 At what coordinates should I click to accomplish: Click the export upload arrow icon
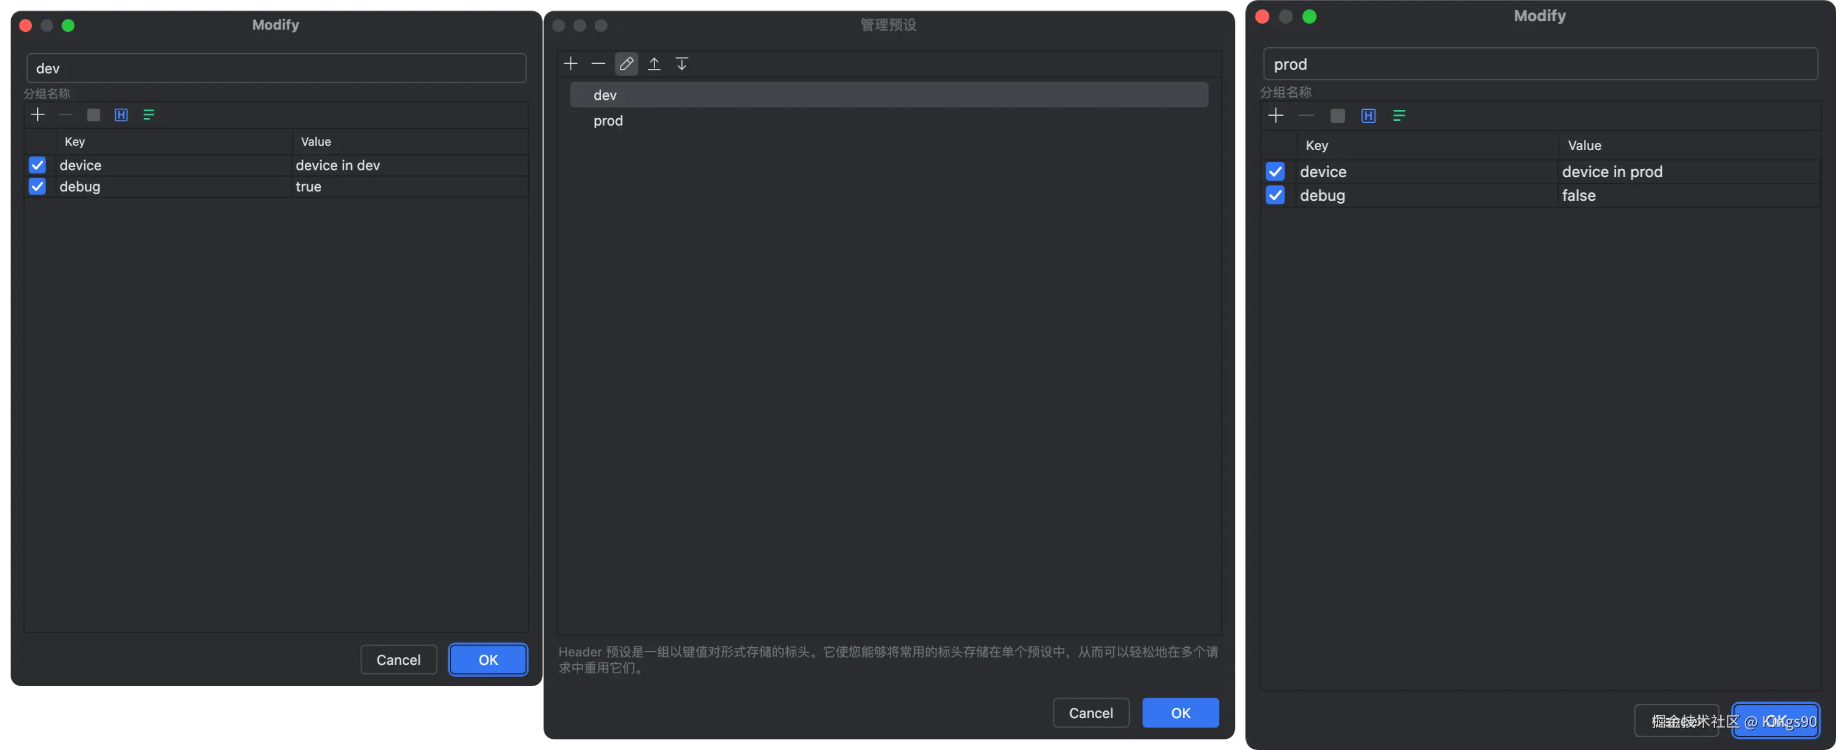point(654,64)
